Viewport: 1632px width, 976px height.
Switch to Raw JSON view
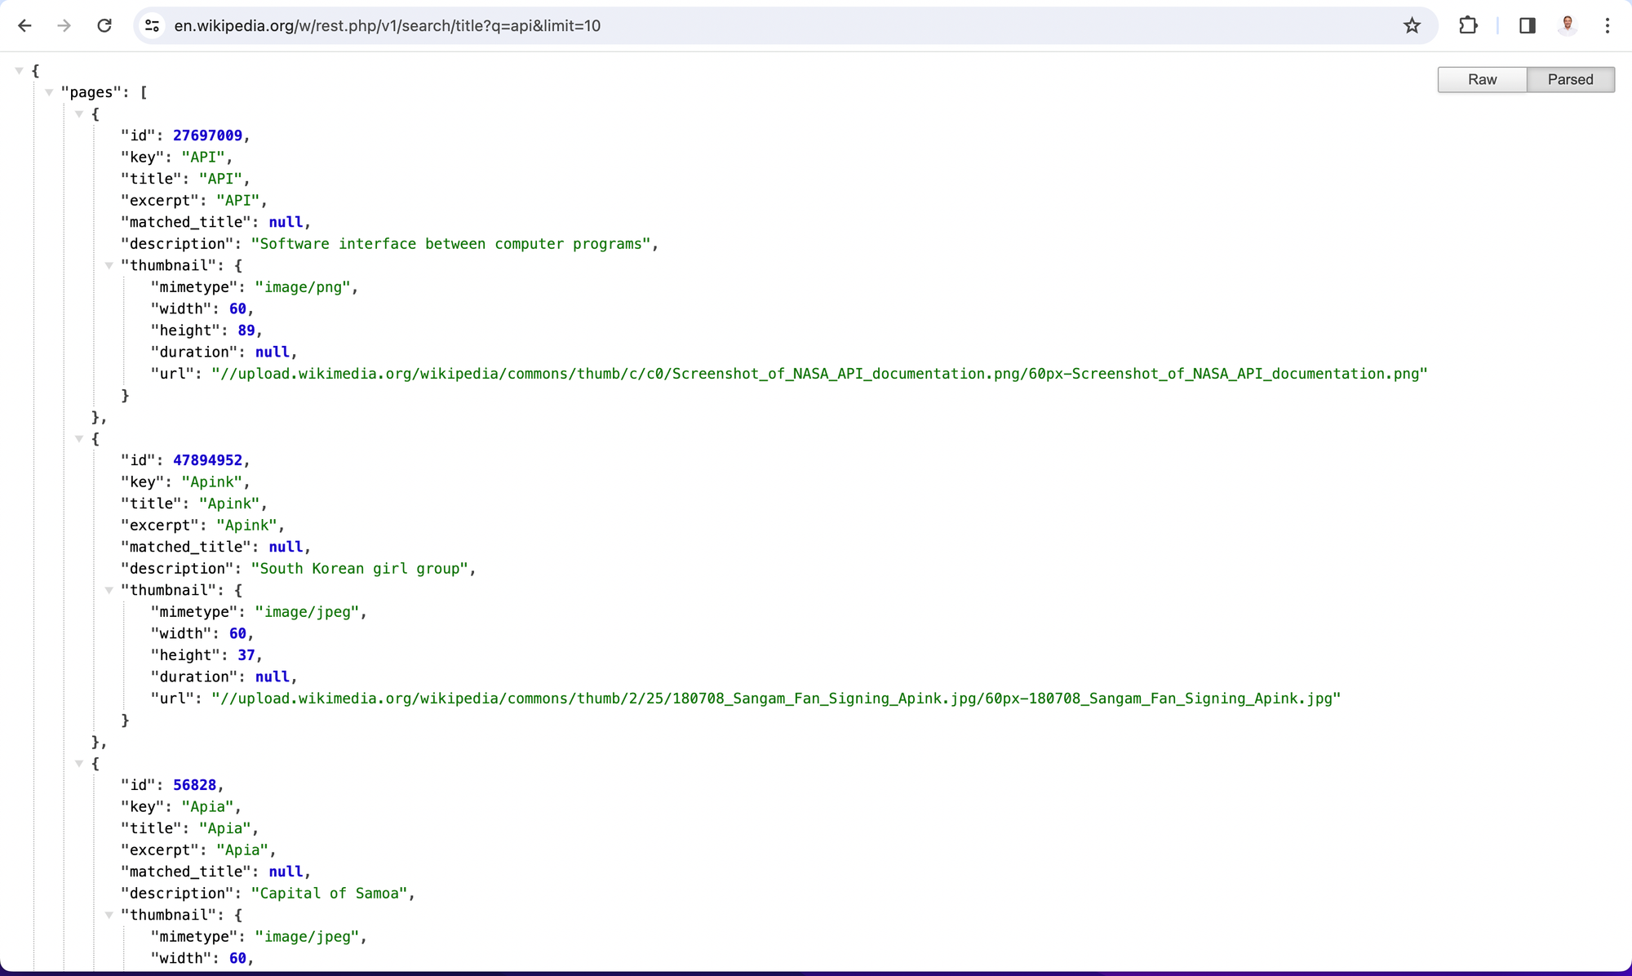pyautogui.click(x=1482, y=79)
